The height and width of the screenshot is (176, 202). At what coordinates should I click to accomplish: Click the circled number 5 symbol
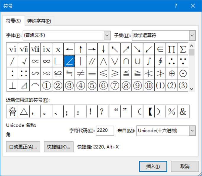(x=92, y=85)
